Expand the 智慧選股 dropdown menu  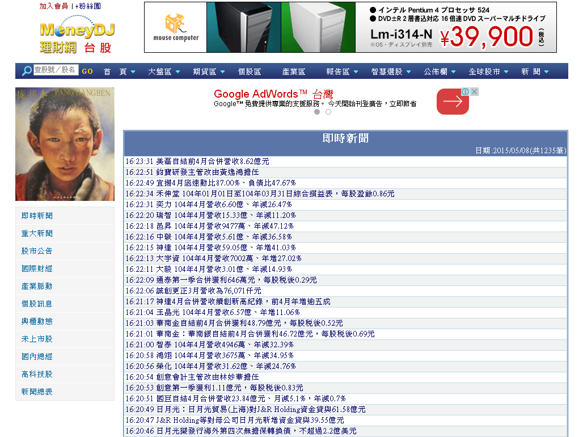click(x=391, y=72)
